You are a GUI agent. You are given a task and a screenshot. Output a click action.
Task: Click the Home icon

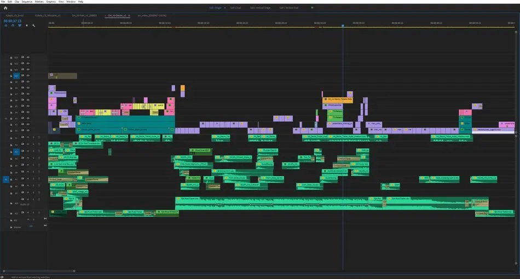5,8
